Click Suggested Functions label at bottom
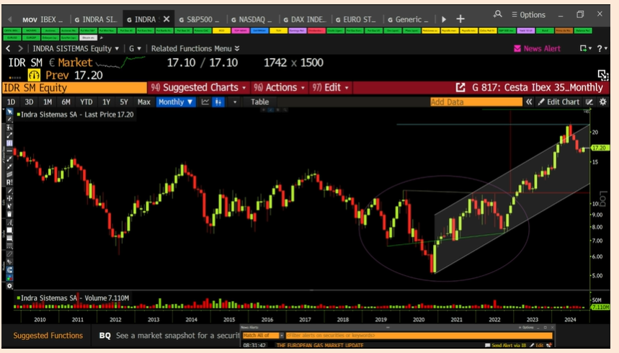619x353 pixels. (x=48, y=335)
